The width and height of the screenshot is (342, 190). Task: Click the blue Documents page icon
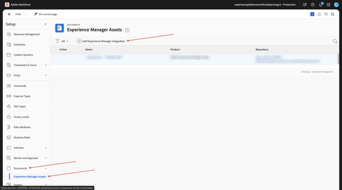click(x=59, y=28)
